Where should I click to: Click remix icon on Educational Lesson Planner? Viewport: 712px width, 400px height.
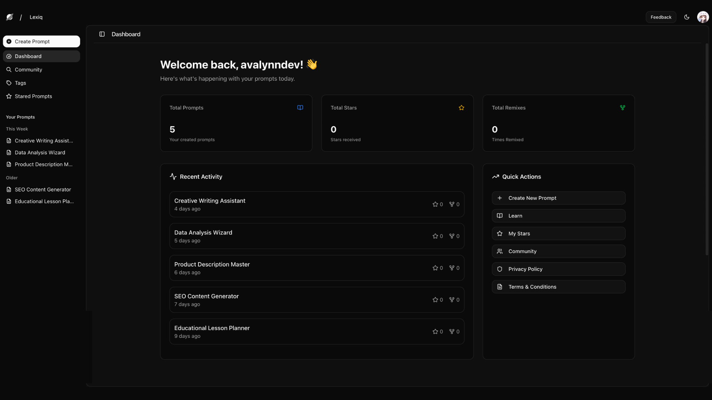coord(452,332)
